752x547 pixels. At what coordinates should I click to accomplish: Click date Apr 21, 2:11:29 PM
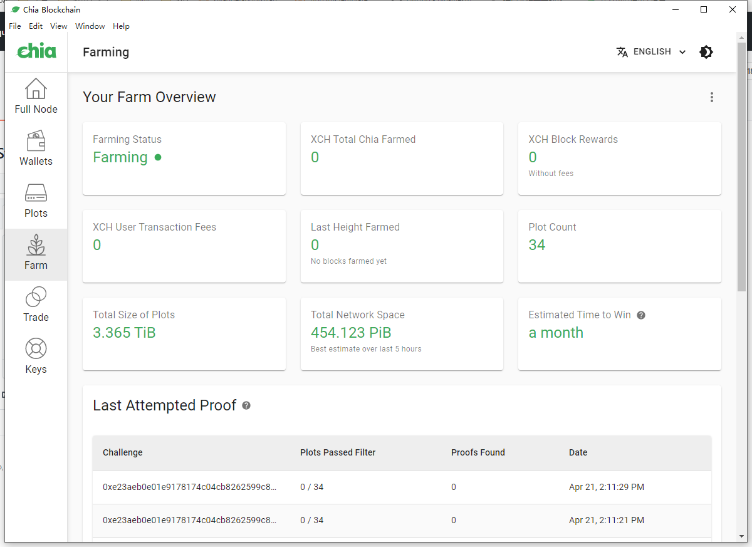pyautogui.click(x=607, y=487)
